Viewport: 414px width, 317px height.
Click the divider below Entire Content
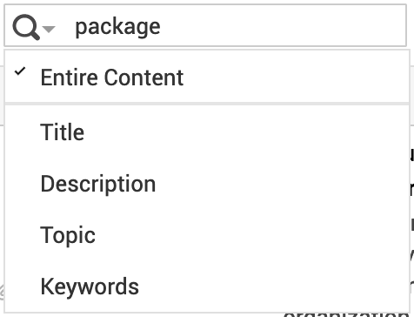[x=207, y=104]
